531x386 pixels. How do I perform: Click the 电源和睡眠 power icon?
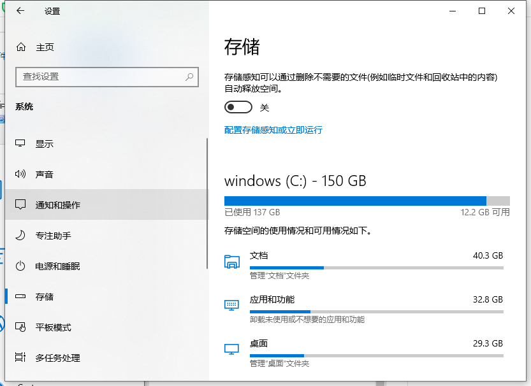pos(20,266)
